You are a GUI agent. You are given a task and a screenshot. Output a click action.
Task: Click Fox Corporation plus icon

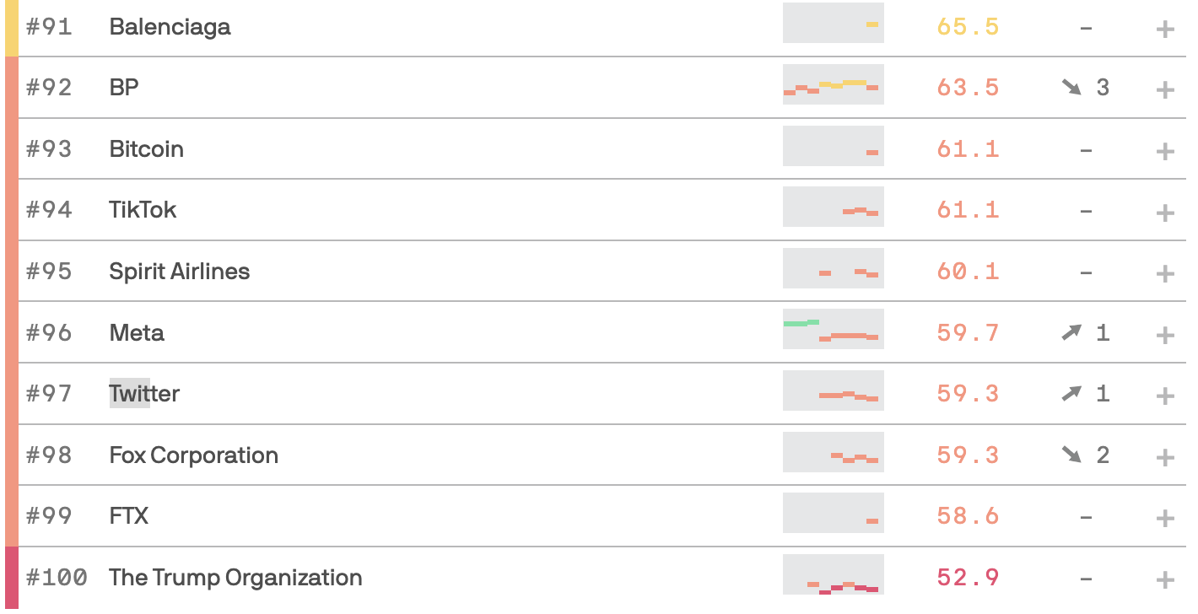click(1165, 458)
